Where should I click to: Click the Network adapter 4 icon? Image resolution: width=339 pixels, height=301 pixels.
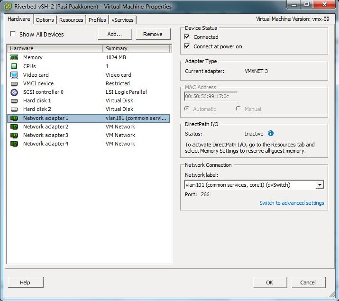coord(14,144)
